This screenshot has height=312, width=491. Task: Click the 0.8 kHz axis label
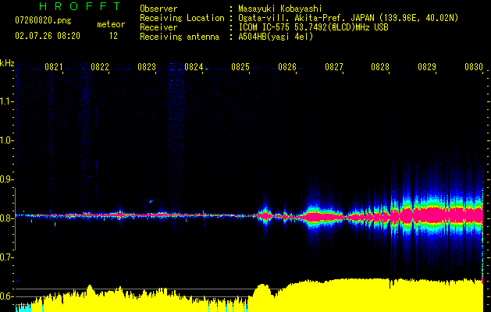(6, 218)
